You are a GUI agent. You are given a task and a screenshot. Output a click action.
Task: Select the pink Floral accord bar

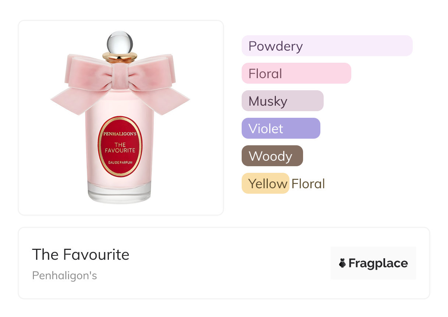[x=296, y=73]
